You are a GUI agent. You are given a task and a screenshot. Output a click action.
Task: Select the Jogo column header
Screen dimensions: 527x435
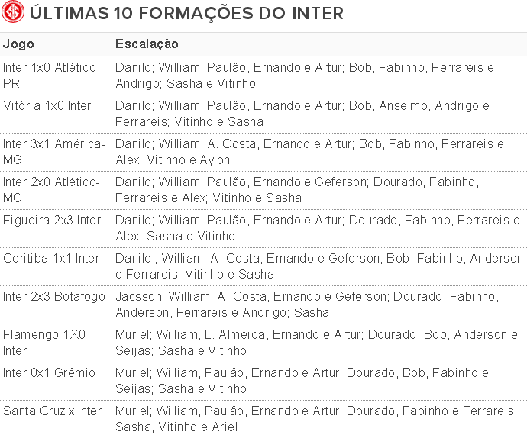pyautogui.click(x=18, y=44)
